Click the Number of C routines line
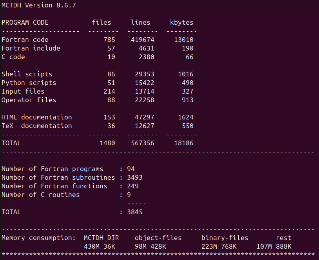Image resolution: width=319 pixels, height=260 pixels. [41, 195]
